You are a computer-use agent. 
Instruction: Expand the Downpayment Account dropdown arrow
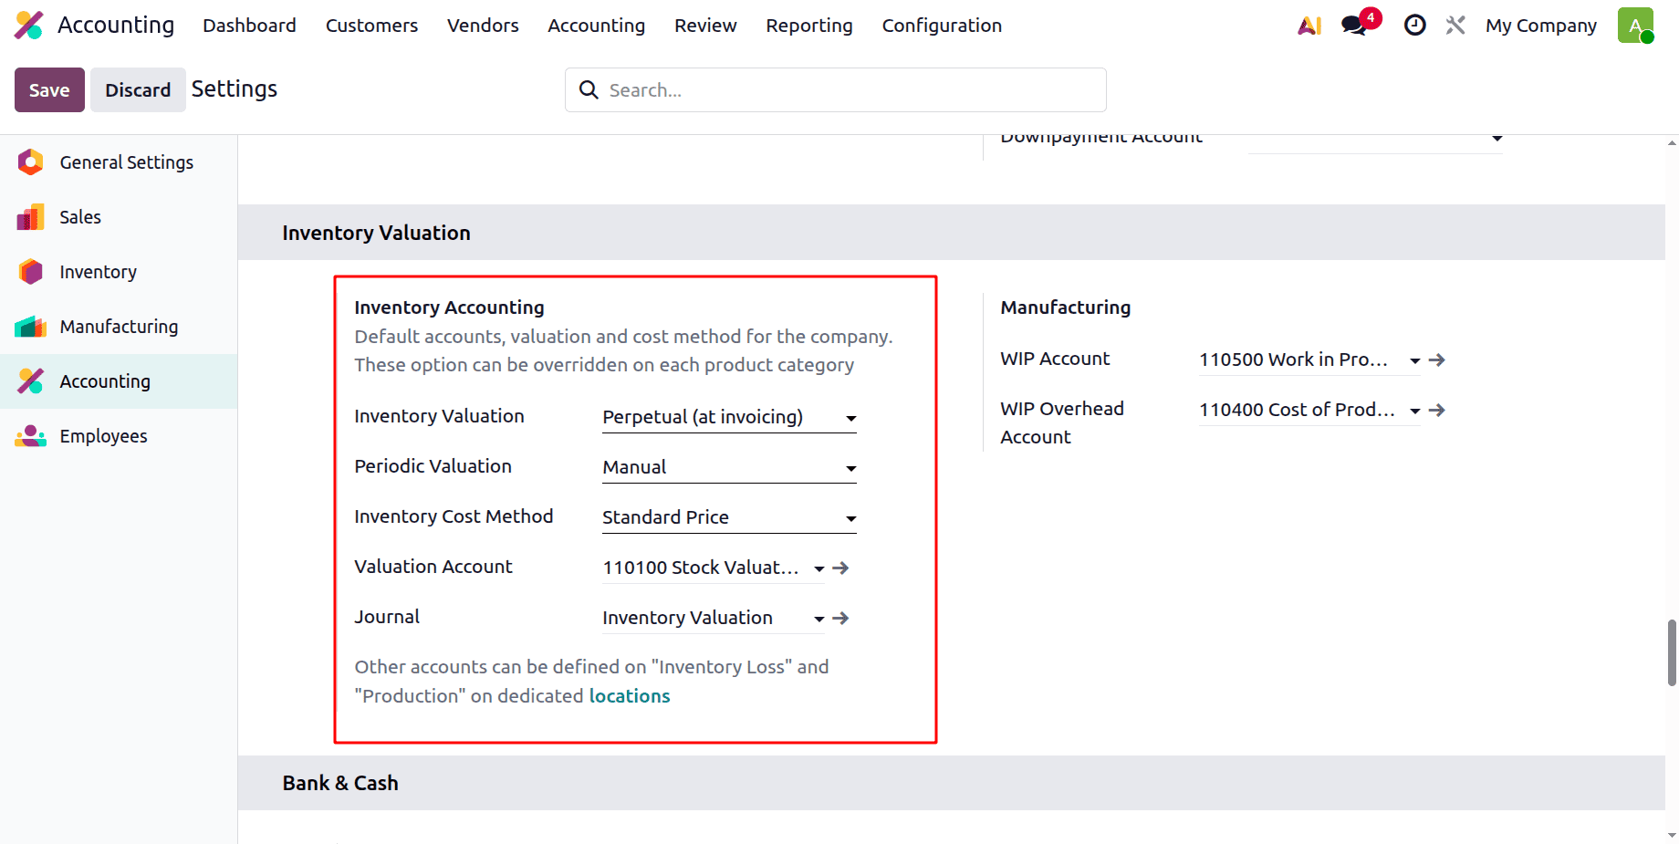[1497, 139]
